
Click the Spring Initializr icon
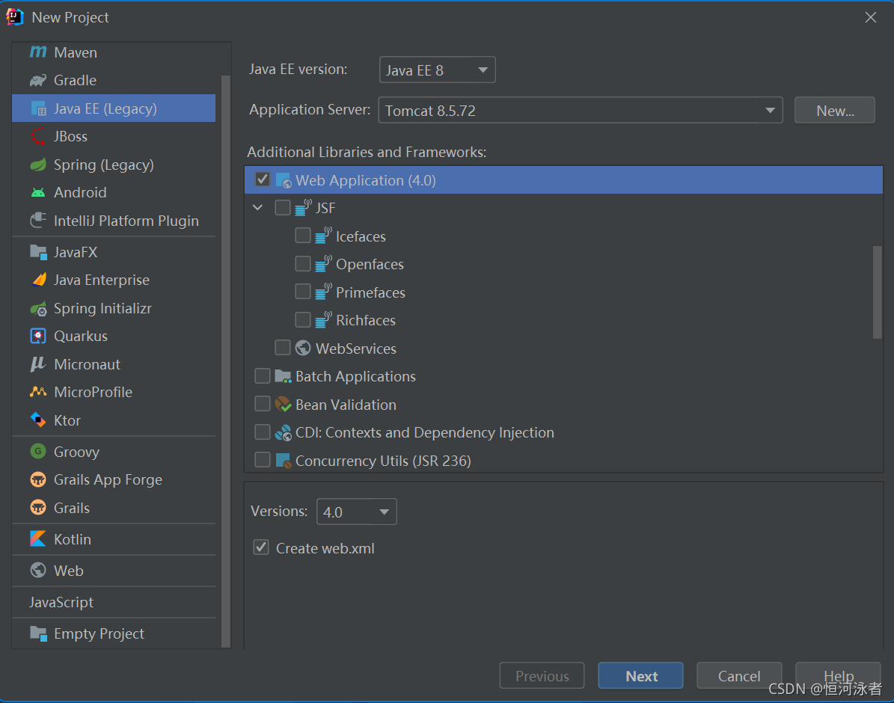click(x=38, y=308)
